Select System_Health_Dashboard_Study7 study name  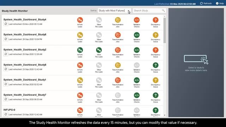[25, 95]
